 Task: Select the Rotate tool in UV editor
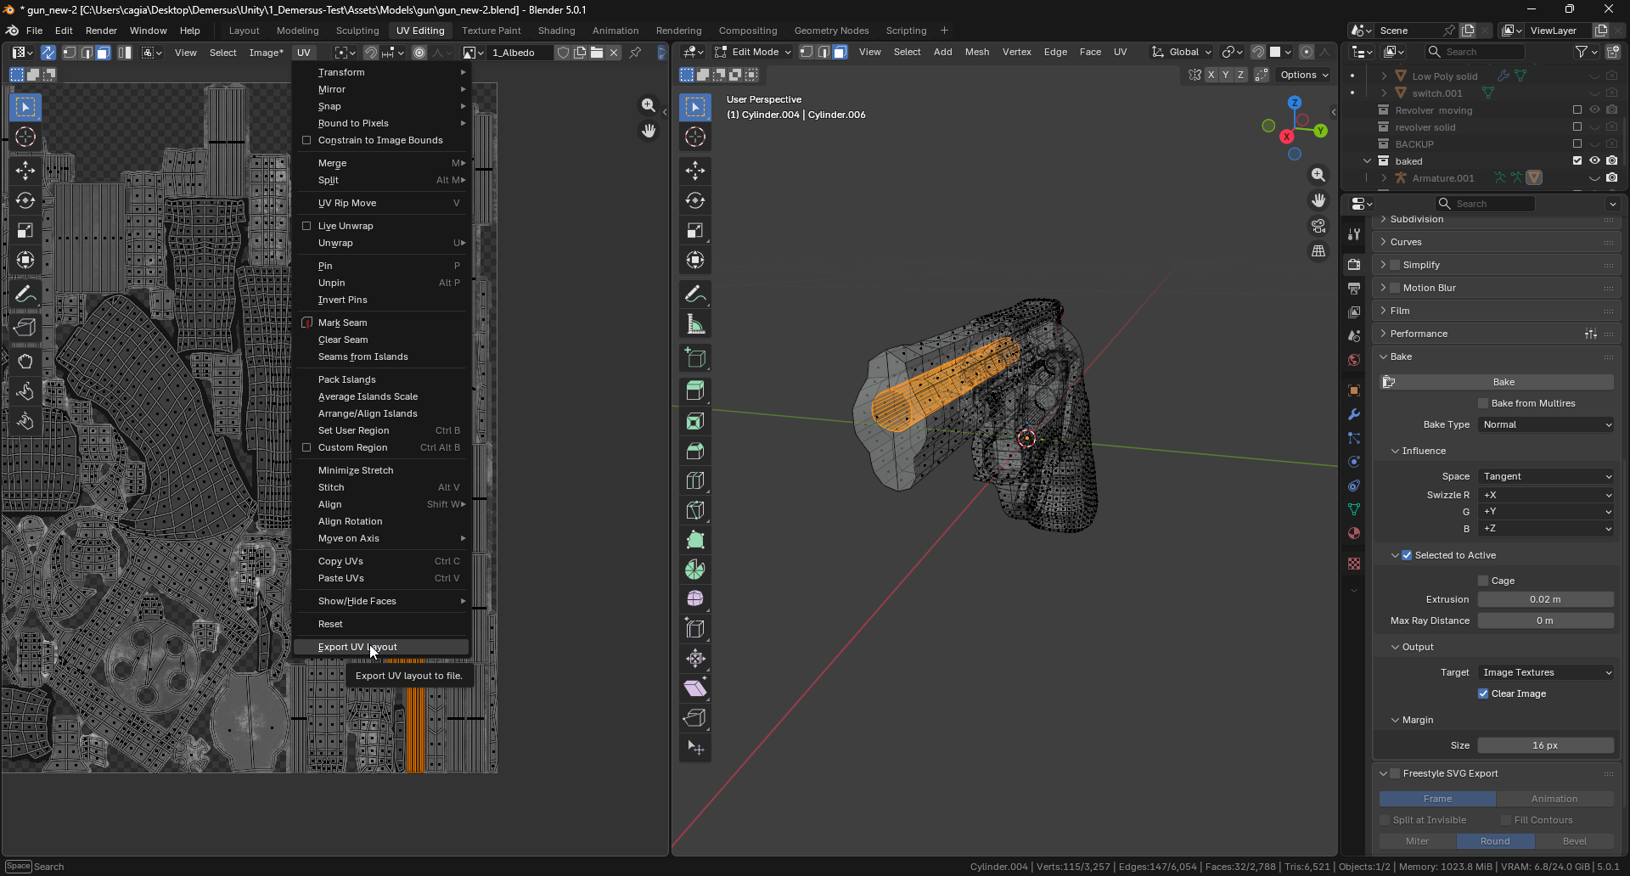[25, 200]
